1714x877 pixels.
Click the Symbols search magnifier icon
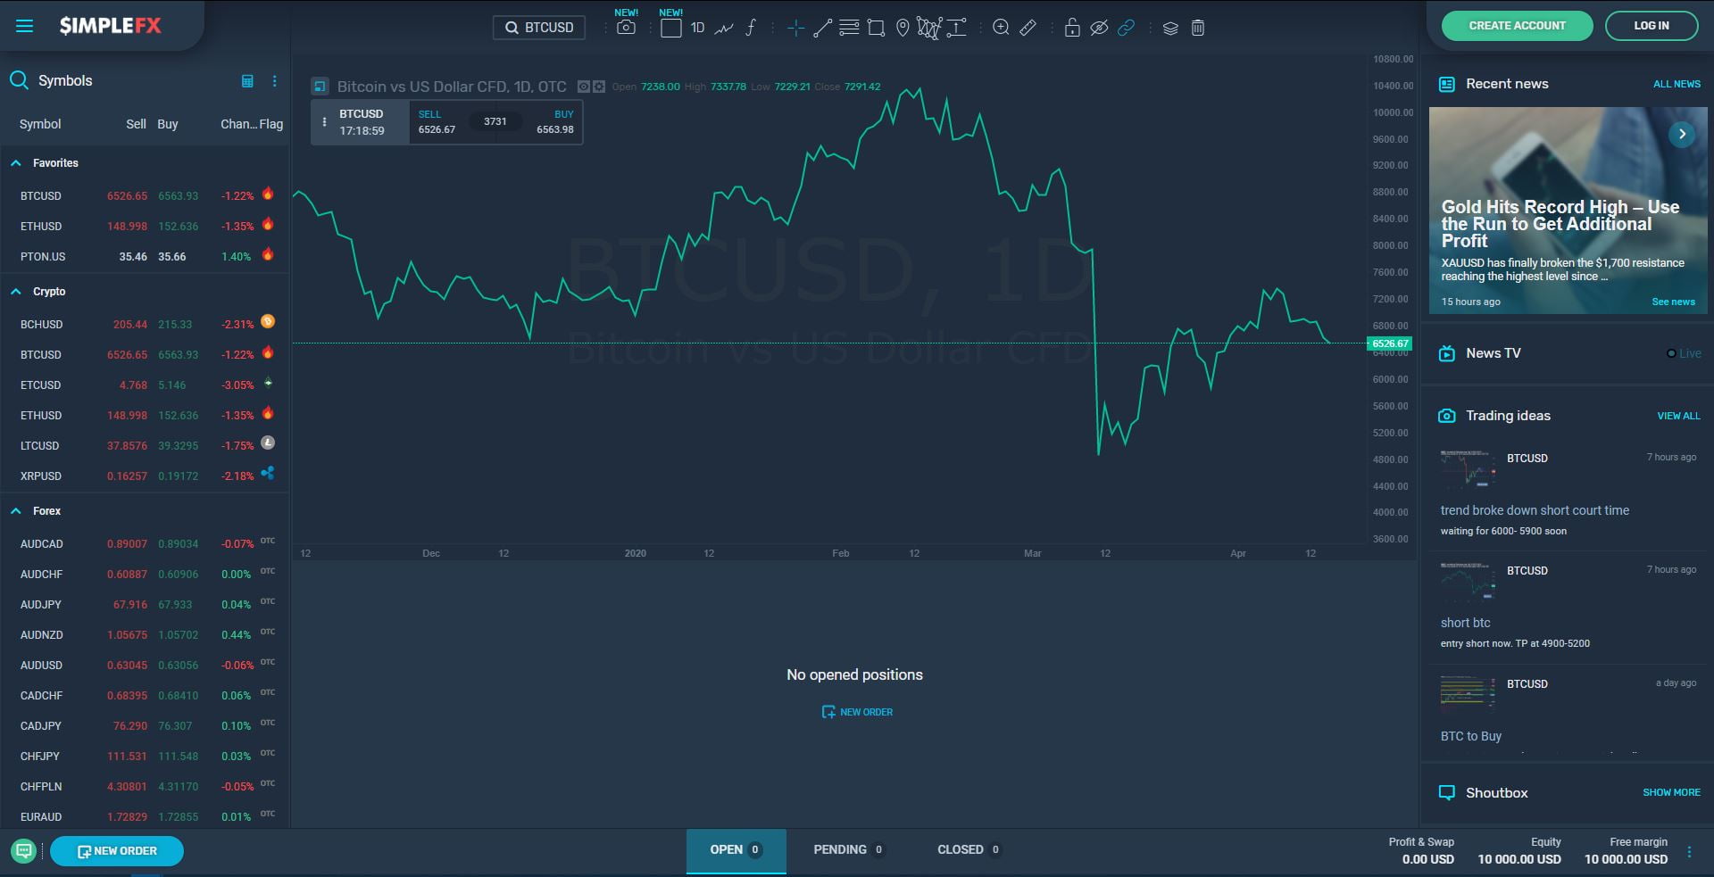tap(19, 80)
